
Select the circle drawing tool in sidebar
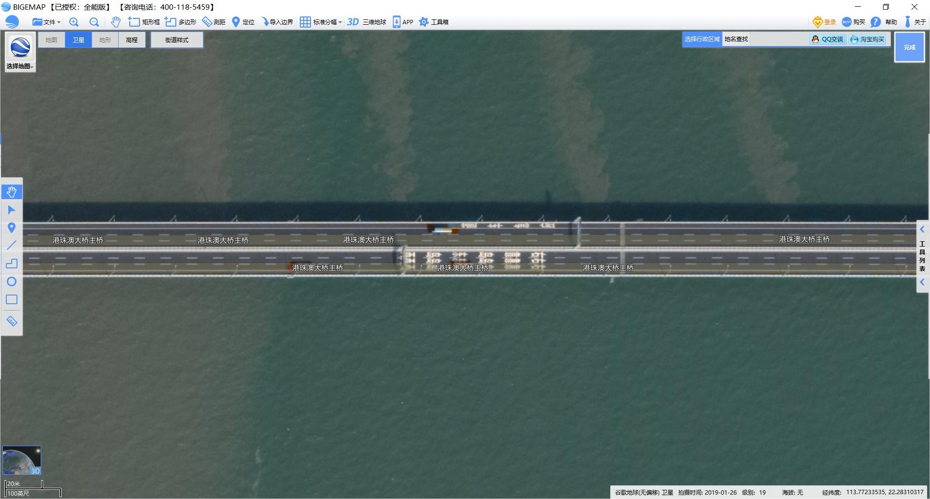click(x=12, y=281)
